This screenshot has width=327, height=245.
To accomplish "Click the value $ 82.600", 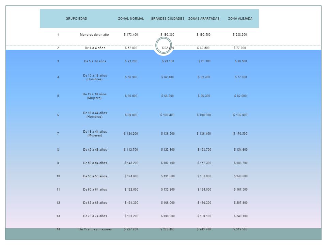I will click(x=240, y=96).
